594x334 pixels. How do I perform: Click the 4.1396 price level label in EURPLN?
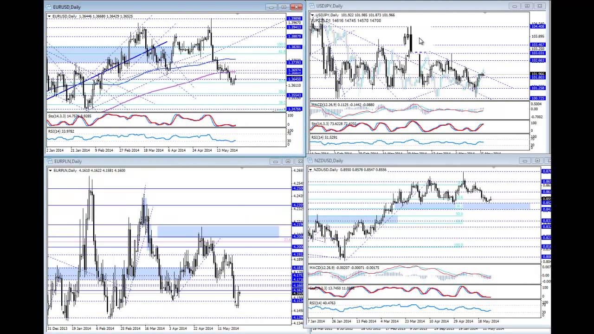(x=297, y=317)
